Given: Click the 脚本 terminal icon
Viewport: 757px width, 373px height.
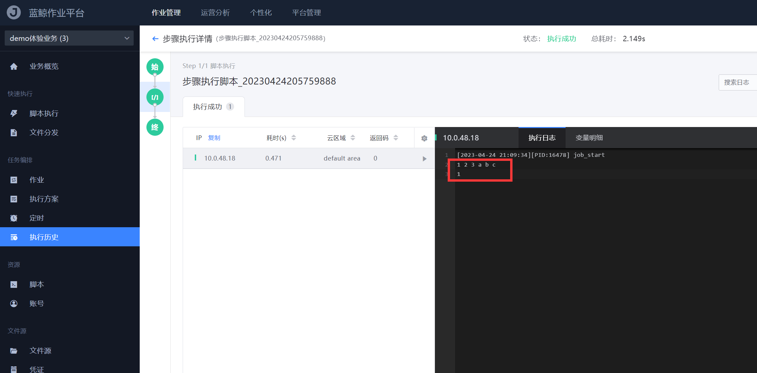Looking at the screenshot, I should 14,285.
